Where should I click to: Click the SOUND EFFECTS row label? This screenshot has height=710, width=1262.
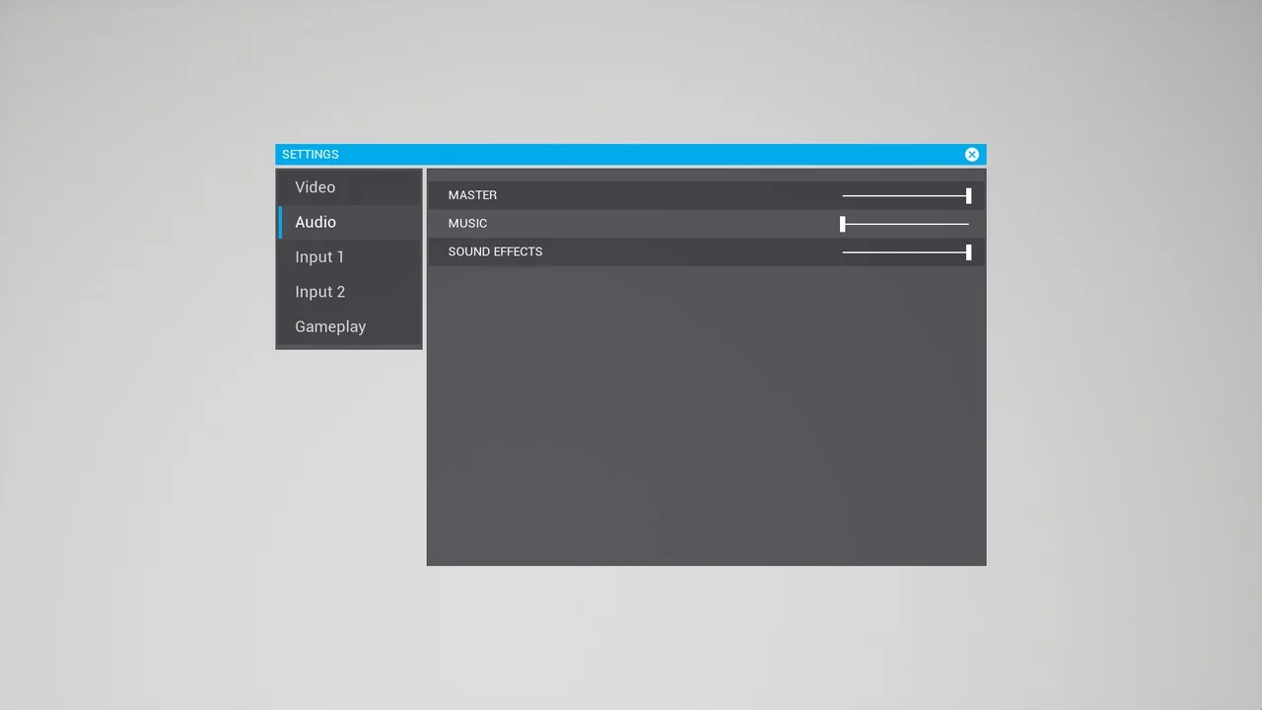point(495,251)
